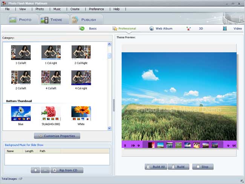Switch to the Photo tab

(23, 19)
